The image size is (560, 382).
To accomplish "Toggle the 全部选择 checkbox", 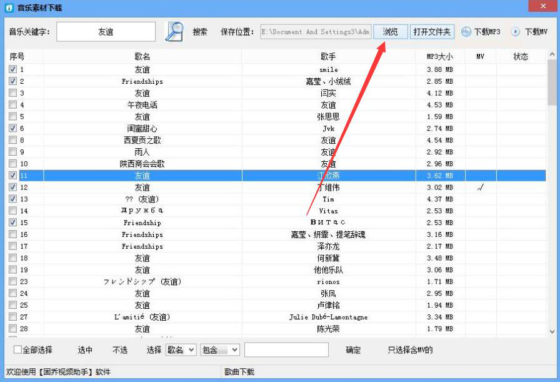I will (x=17, y=349).
